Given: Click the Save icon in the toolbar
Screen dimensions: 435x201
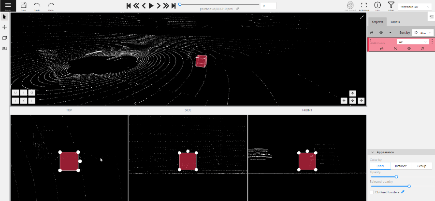Looking at the screenshot, I should 24,6.
